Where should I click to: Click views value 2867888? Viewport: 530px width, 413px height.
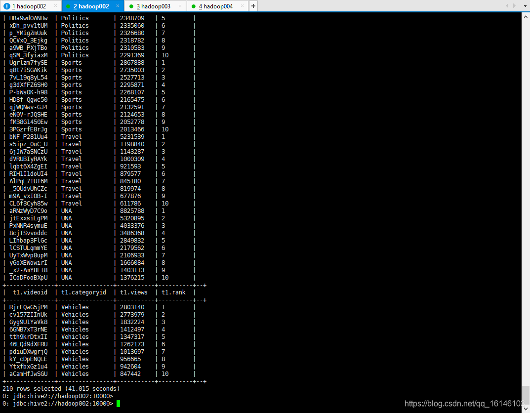pyautogui.click(x=132, y=63)
